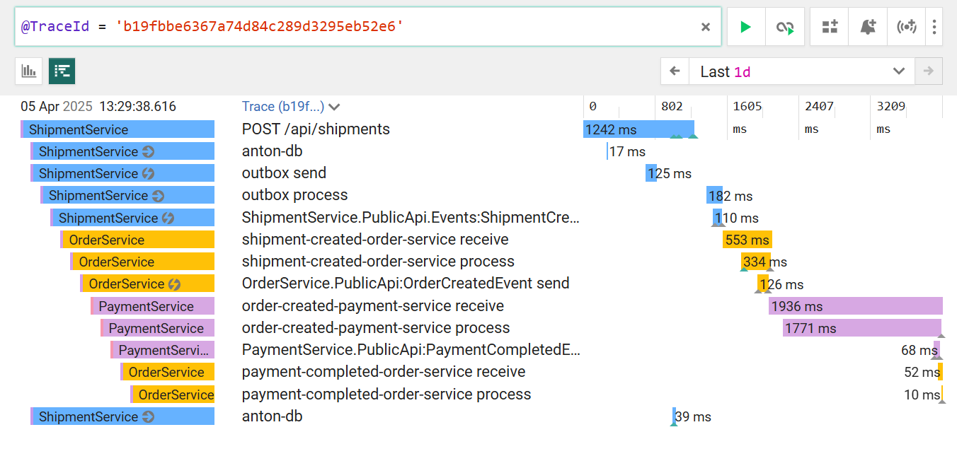Open the live stream broadcast icon

(x=907, y=27)
